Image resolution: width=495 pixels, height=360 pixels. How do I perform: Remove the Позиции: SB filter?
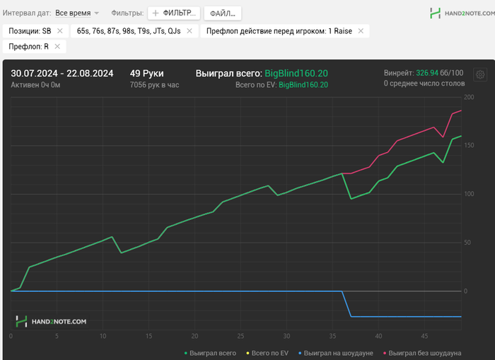click(59, 31)
